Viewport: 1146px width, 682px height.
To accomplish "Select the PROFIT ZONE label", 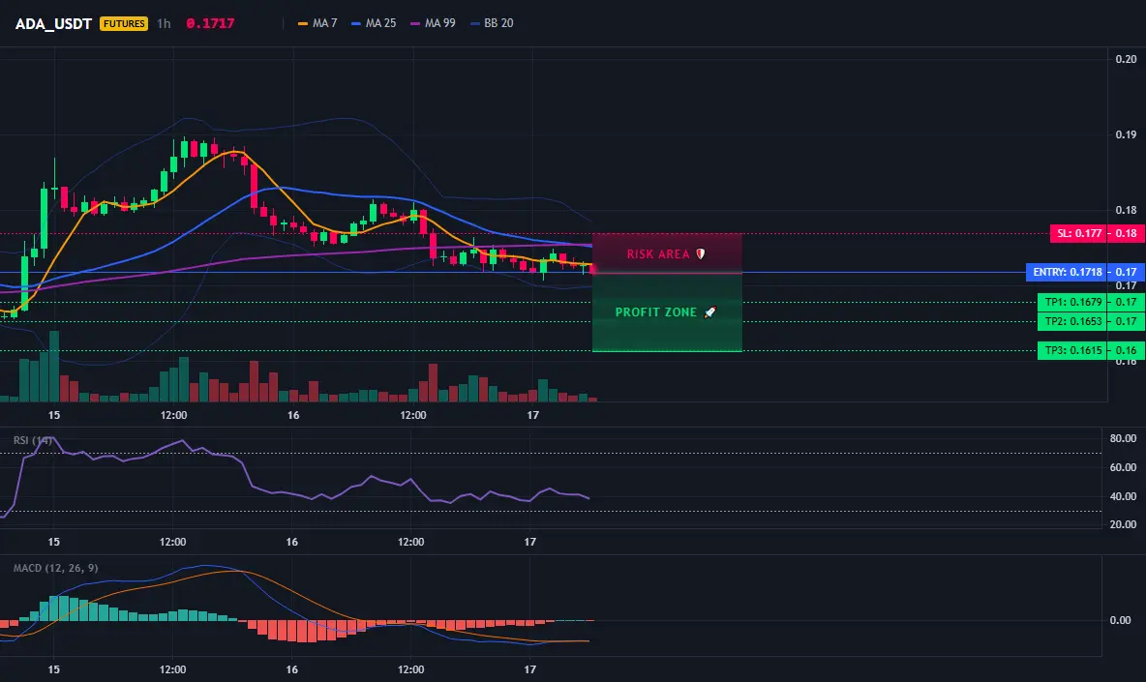I will tap(655, 312).
